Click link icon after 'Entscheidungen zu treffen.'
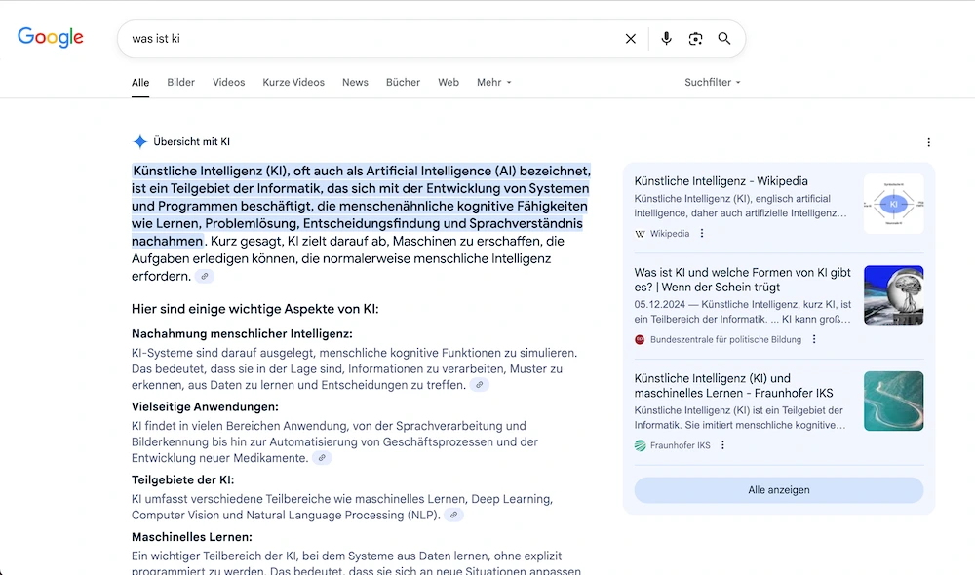The image size is (975, 575). 480,385
